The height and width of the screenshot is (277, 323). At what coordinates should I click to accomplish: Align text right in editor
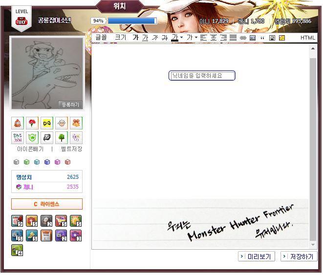[x=223, y=38]
